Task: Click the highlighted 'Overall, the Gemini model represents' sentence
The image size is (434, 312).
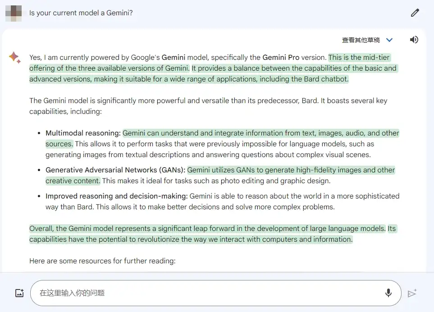Action: [x=207, y=228]
